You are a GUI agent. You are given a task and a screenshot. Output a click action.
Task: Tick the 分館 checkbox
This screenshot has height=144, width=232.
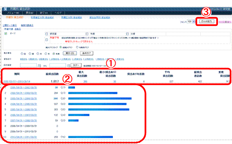127,34
